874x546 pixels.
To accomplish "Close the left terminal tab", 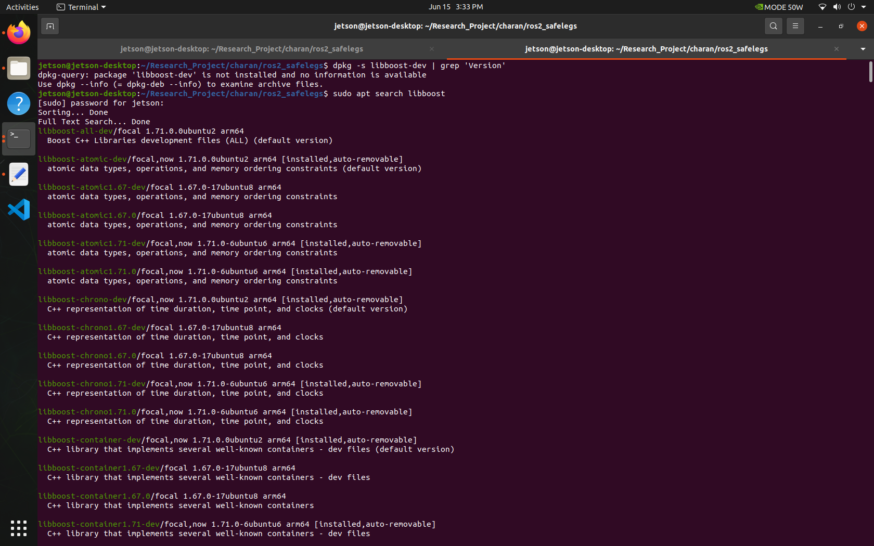I will click(431, 48).
